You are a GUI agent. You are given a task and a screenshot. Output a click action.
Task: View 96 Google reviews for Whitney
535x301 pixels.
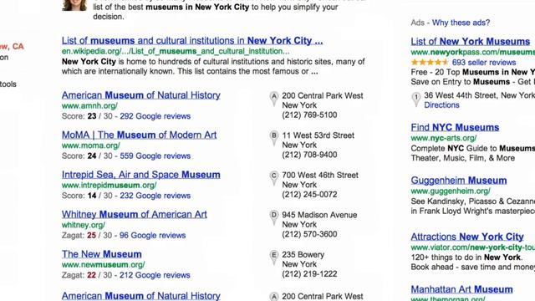tap(152, 236)
